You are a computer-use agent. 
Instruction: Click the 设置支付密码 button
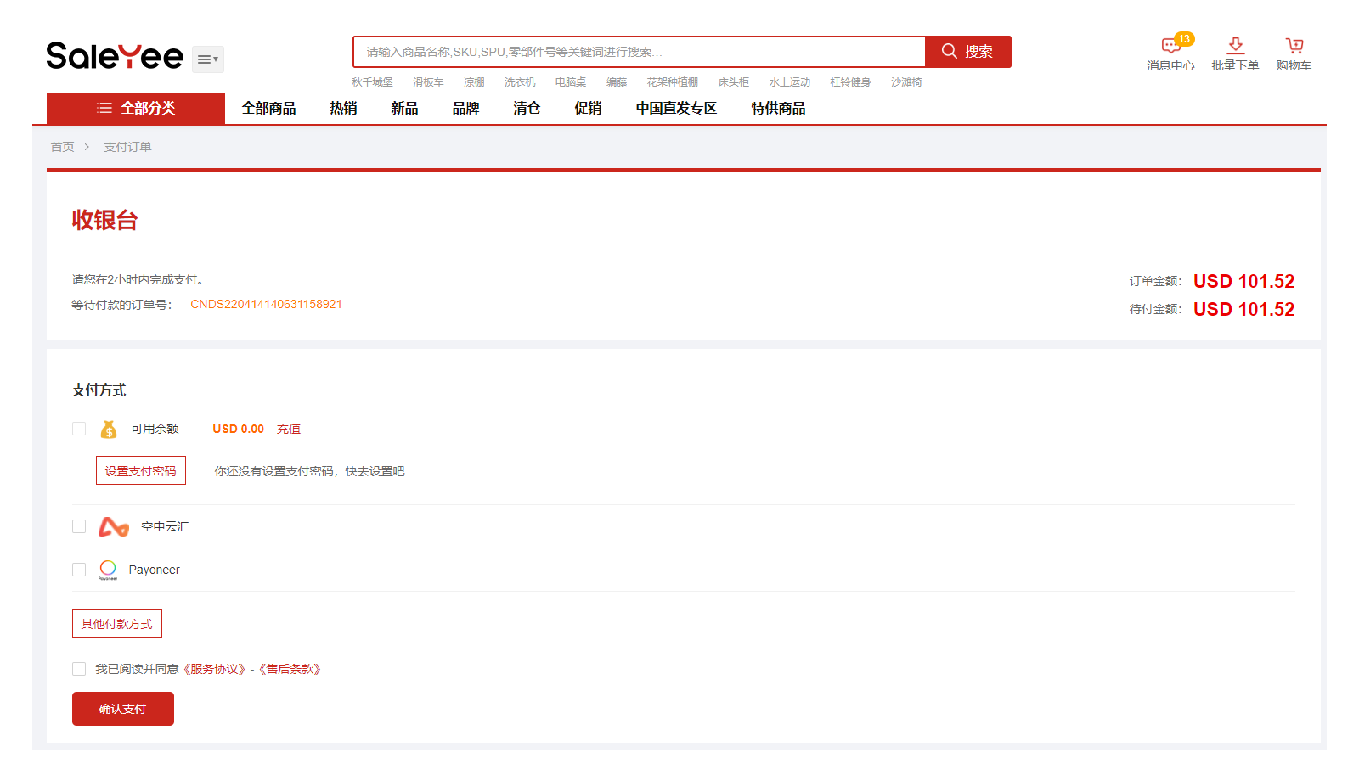coord(141,470)
